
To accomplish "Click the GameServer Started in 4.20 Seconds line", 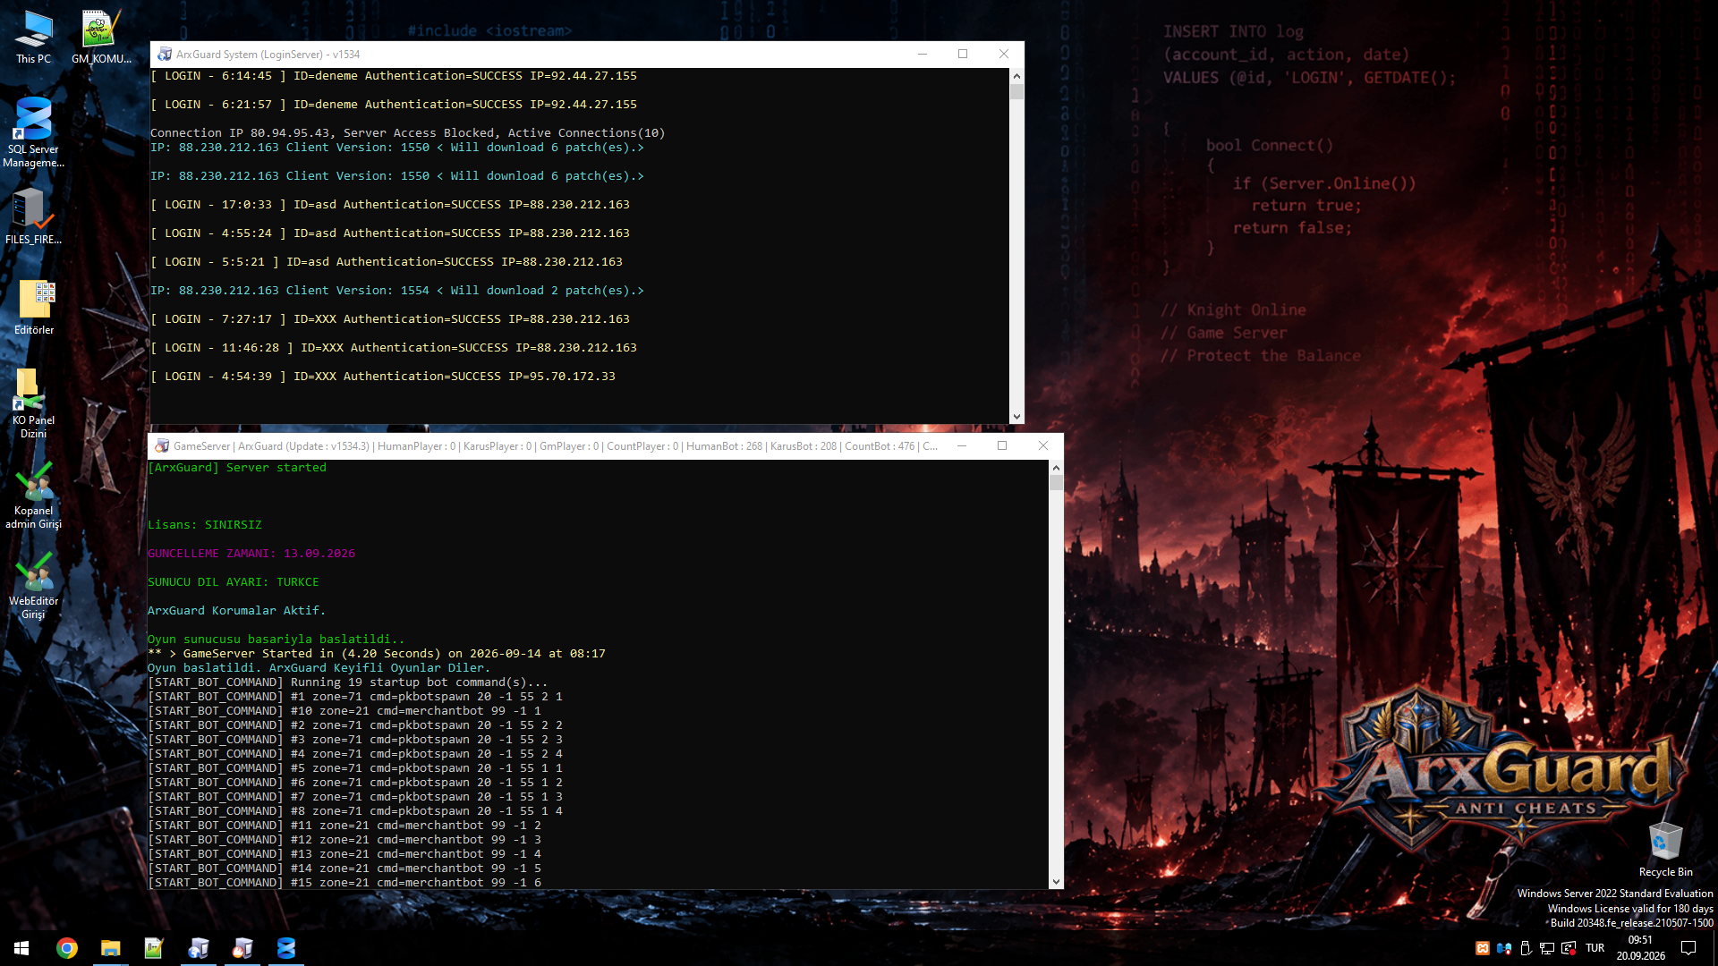I will [377, 654].
